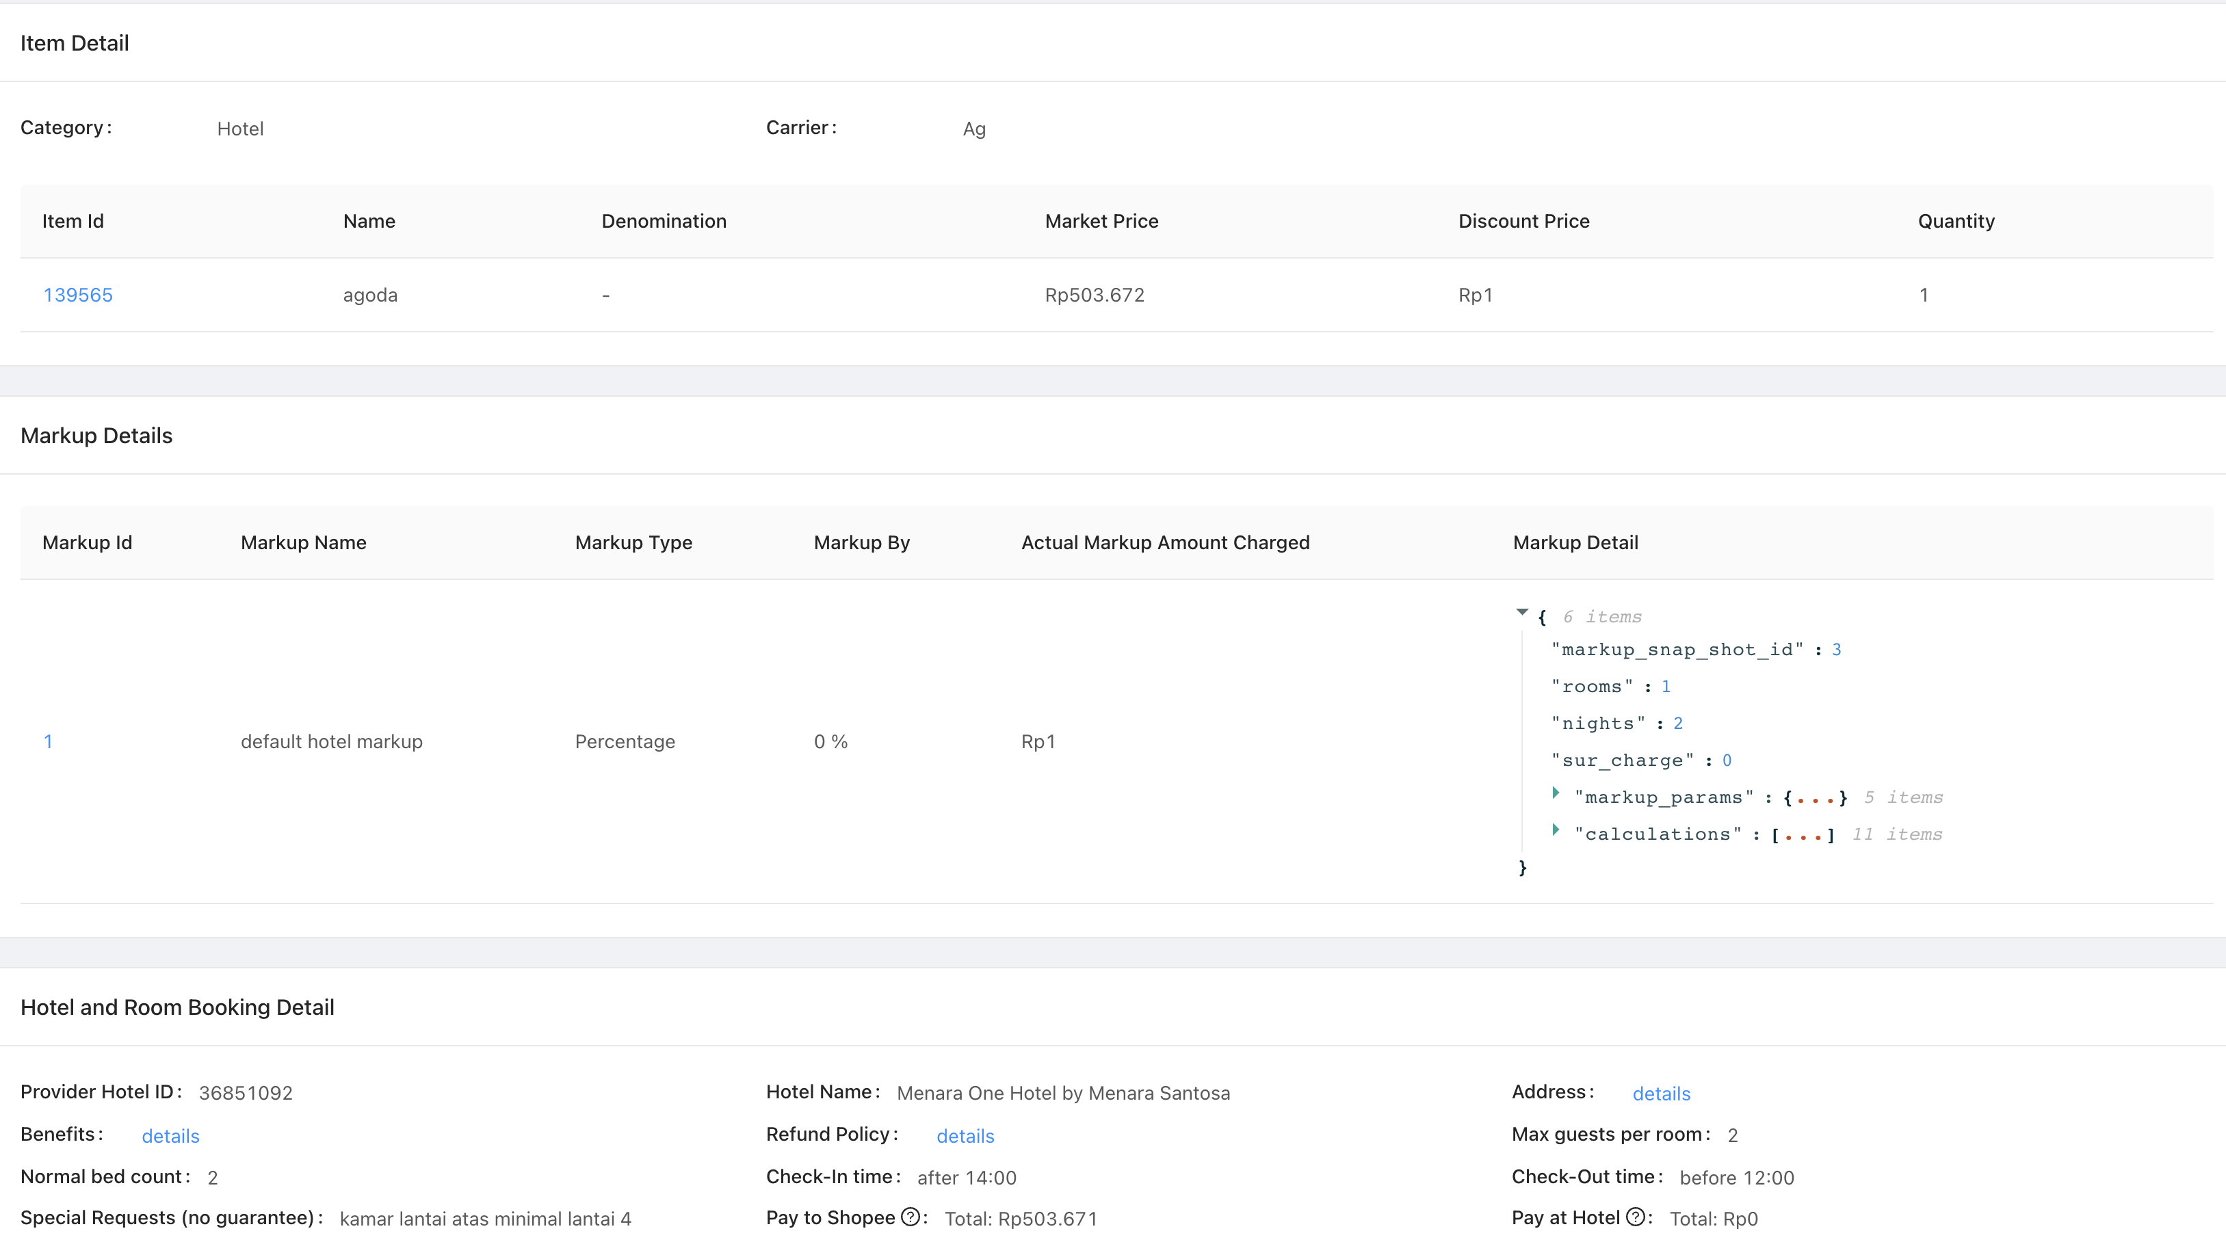This screenshot has width=2226, height=1257.
Task: Click the Actual Markup Amount Charged header
Action: (1165, 542)
